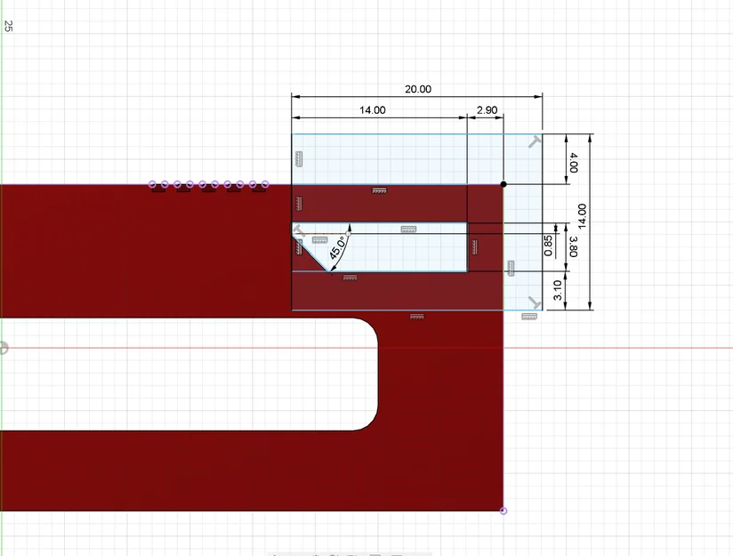
Task: Select the vertical constraint glyph in the upper light-blue rectangle
Action: (299, 159)
